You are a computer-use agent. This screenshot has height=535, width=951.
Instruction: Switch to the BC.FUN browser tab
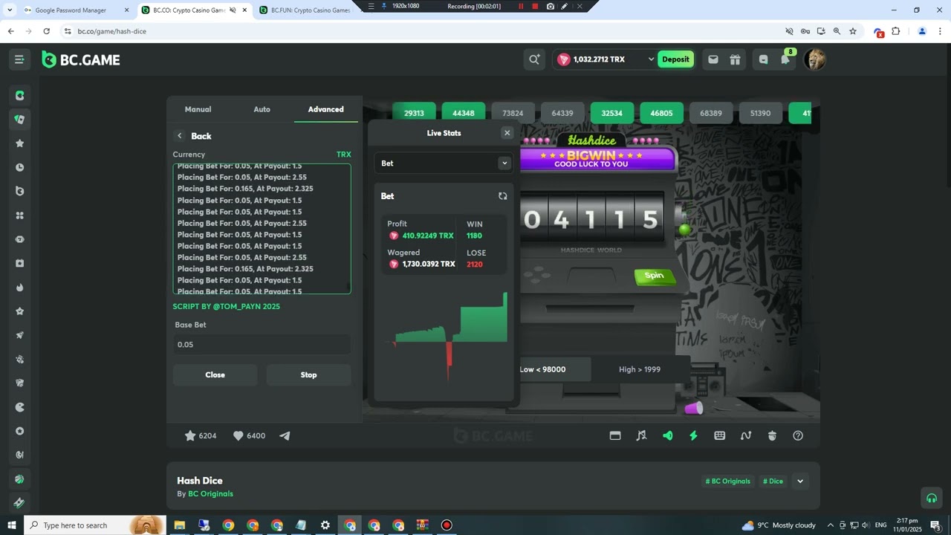309,10
